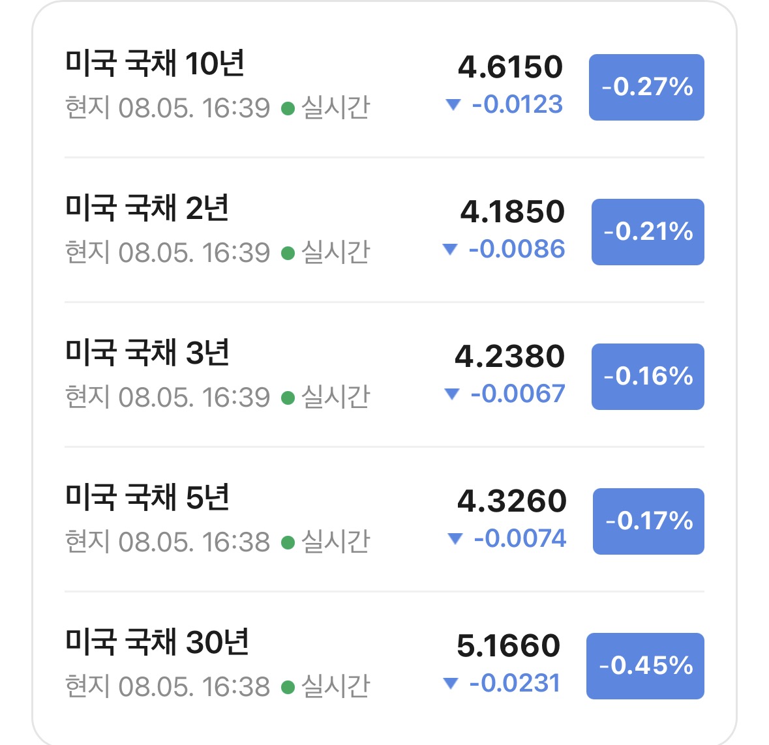Screen dimensions: 769x745
Task: Tap the -0.16% change badge
Action: click(x=648, y=377)
